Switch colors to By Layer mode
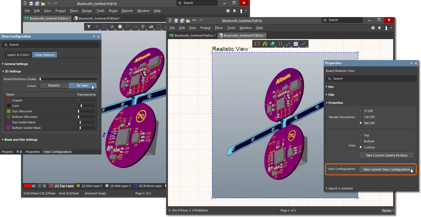Viewport: 421px width, 217px height. pyautogui.click(x=82, y=85)
